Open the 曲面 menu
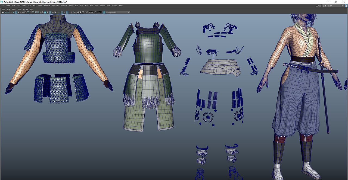Screen dimensions: 348x180 point(76,5)
